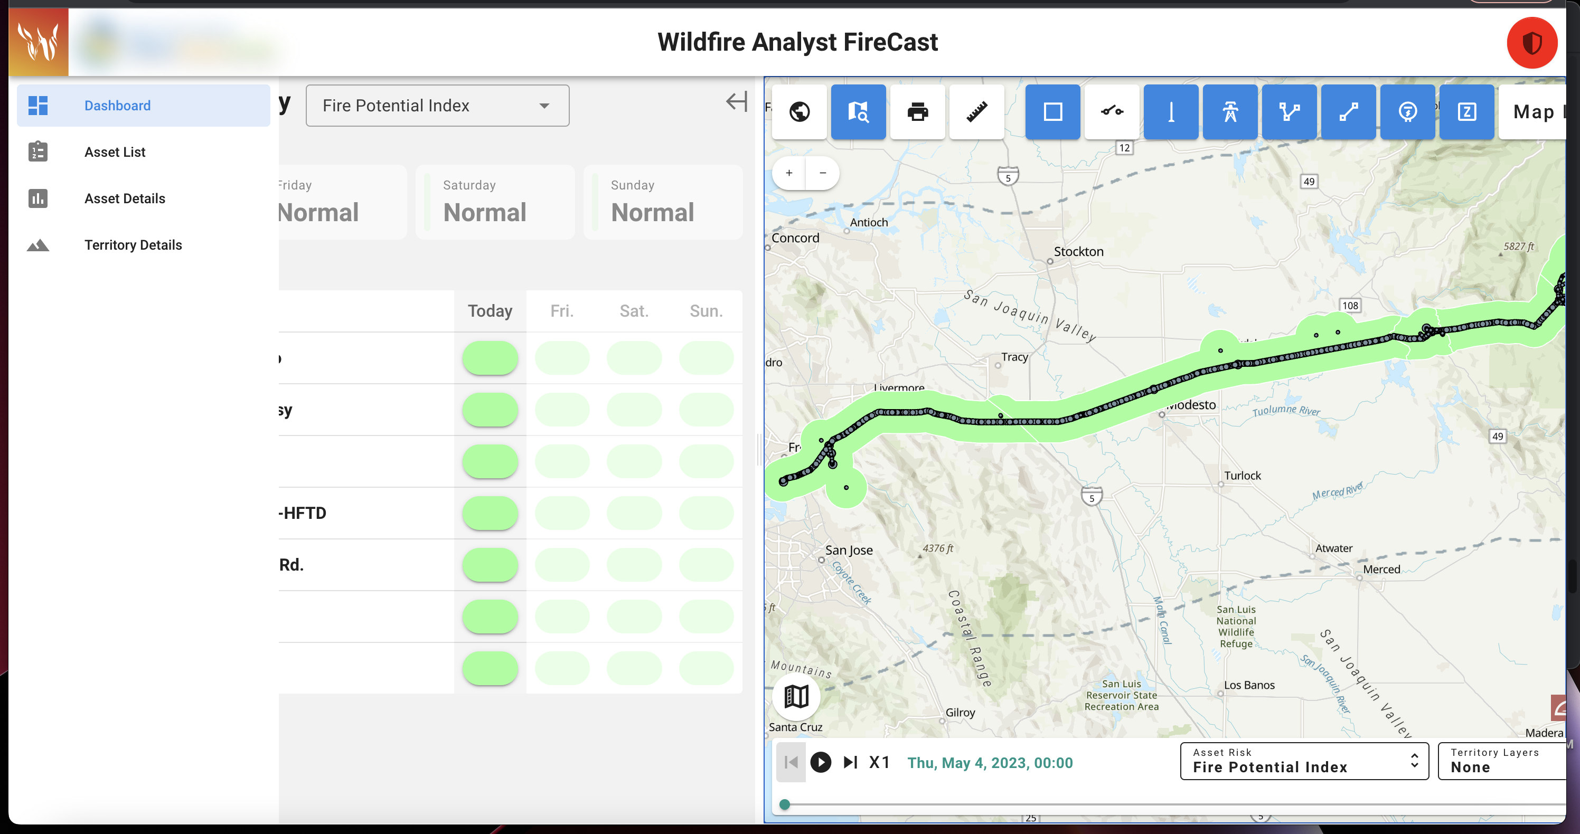Image resolution: width=1580 pixels, height=834 pixels.
Task: Zoom in on the map
Action: point(789,173)
